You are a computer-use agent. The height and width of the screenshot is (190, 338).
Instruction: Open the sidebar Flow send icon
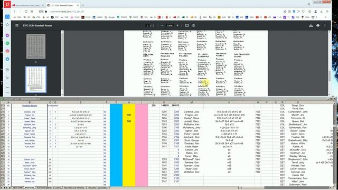7,78
